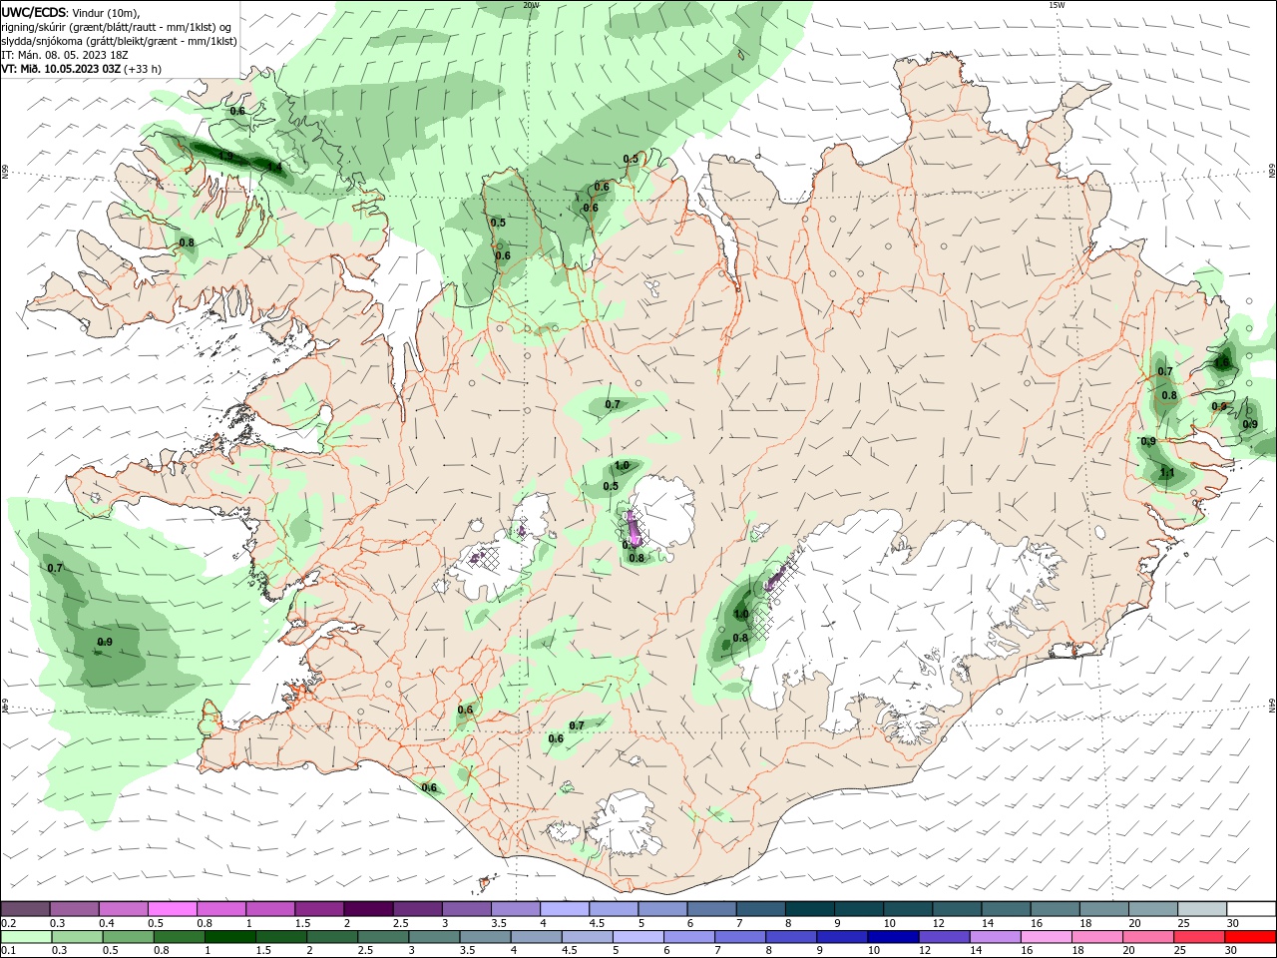Click the palest green rain-scale swatch labelled 0.1
The height and width of the screenshot is (958, 1277).
click(25, 937)
